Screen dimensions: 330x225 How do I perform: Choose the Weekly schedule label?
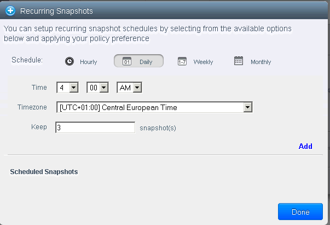pyautogui.click(x=203, y=62)
